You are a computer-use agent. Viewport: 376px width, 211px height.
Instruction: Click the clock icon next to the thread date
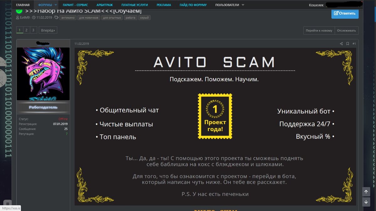(x=34, y=18)
